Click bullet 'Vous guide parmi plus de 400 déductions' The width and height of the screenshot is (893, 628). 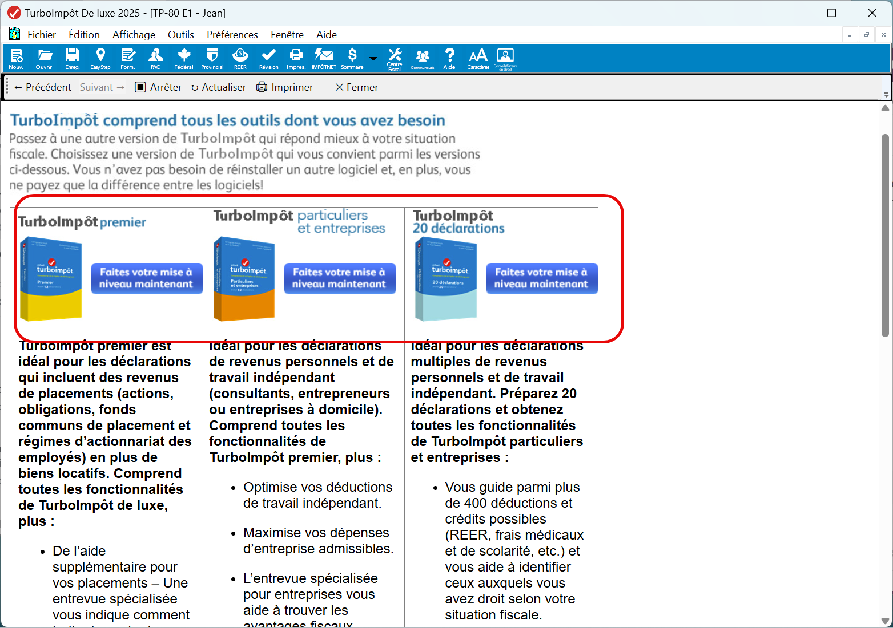[514, 551]
